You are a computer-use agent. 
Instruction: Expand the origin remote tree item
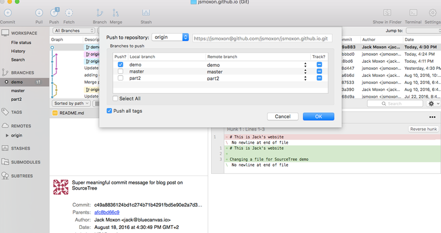point(7,136)
